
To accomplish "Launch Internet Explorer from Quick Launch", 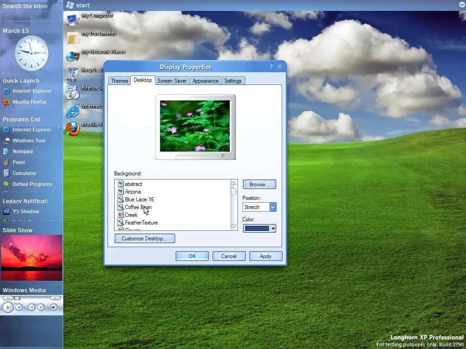I will pyautogui.click(x=27, y=91).
